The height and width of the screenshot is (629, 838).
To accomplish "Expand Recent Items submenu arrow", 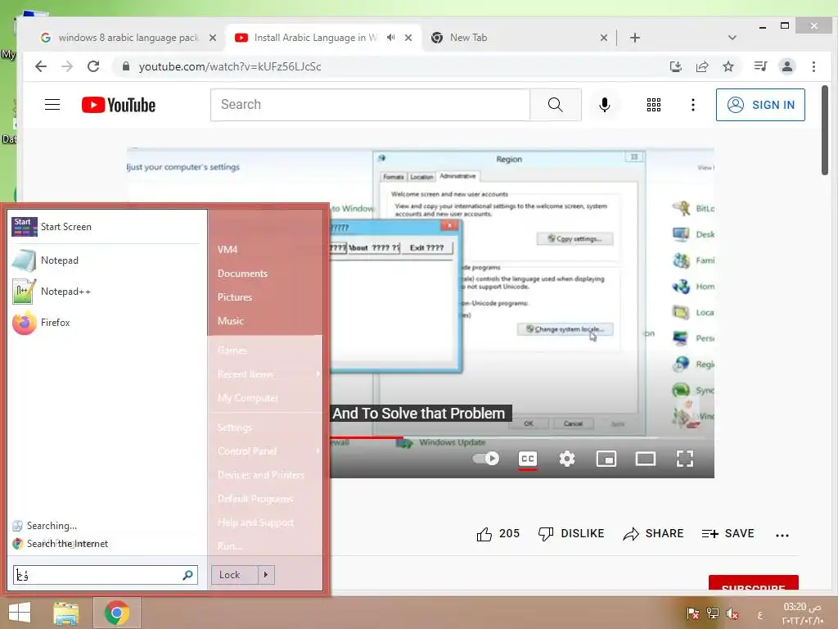I will [x=318, y=374].
